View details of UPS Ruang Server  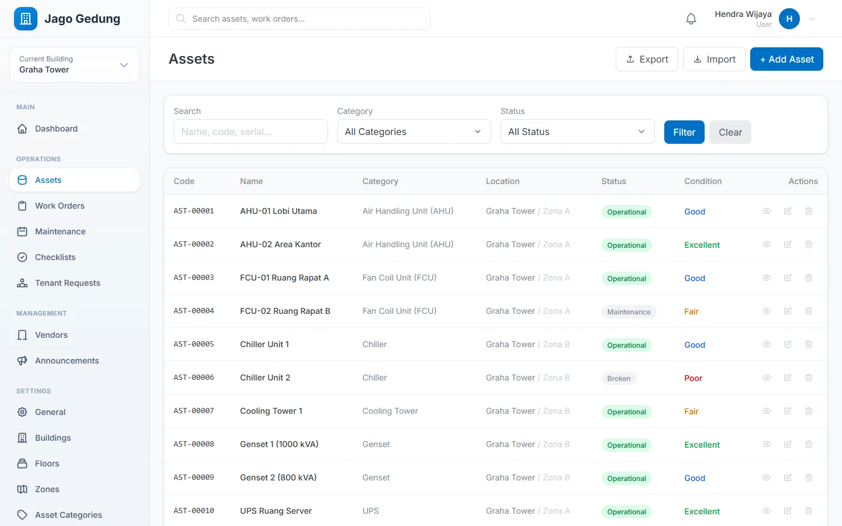tap(767, 511)
